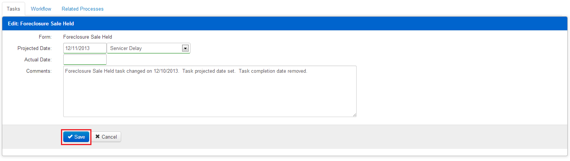Place cursor in the Comments text area
This screenshot has height=161, width=570.
point(210,91)
